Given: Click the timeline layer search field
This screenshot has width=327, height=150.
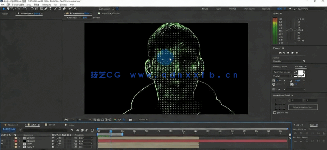Looking at the screenshot, I should [42, 130].
